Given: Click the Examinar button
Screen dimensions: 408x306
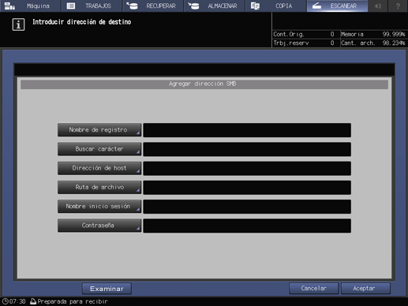Looking at the screenshot, I should (107, 289).
